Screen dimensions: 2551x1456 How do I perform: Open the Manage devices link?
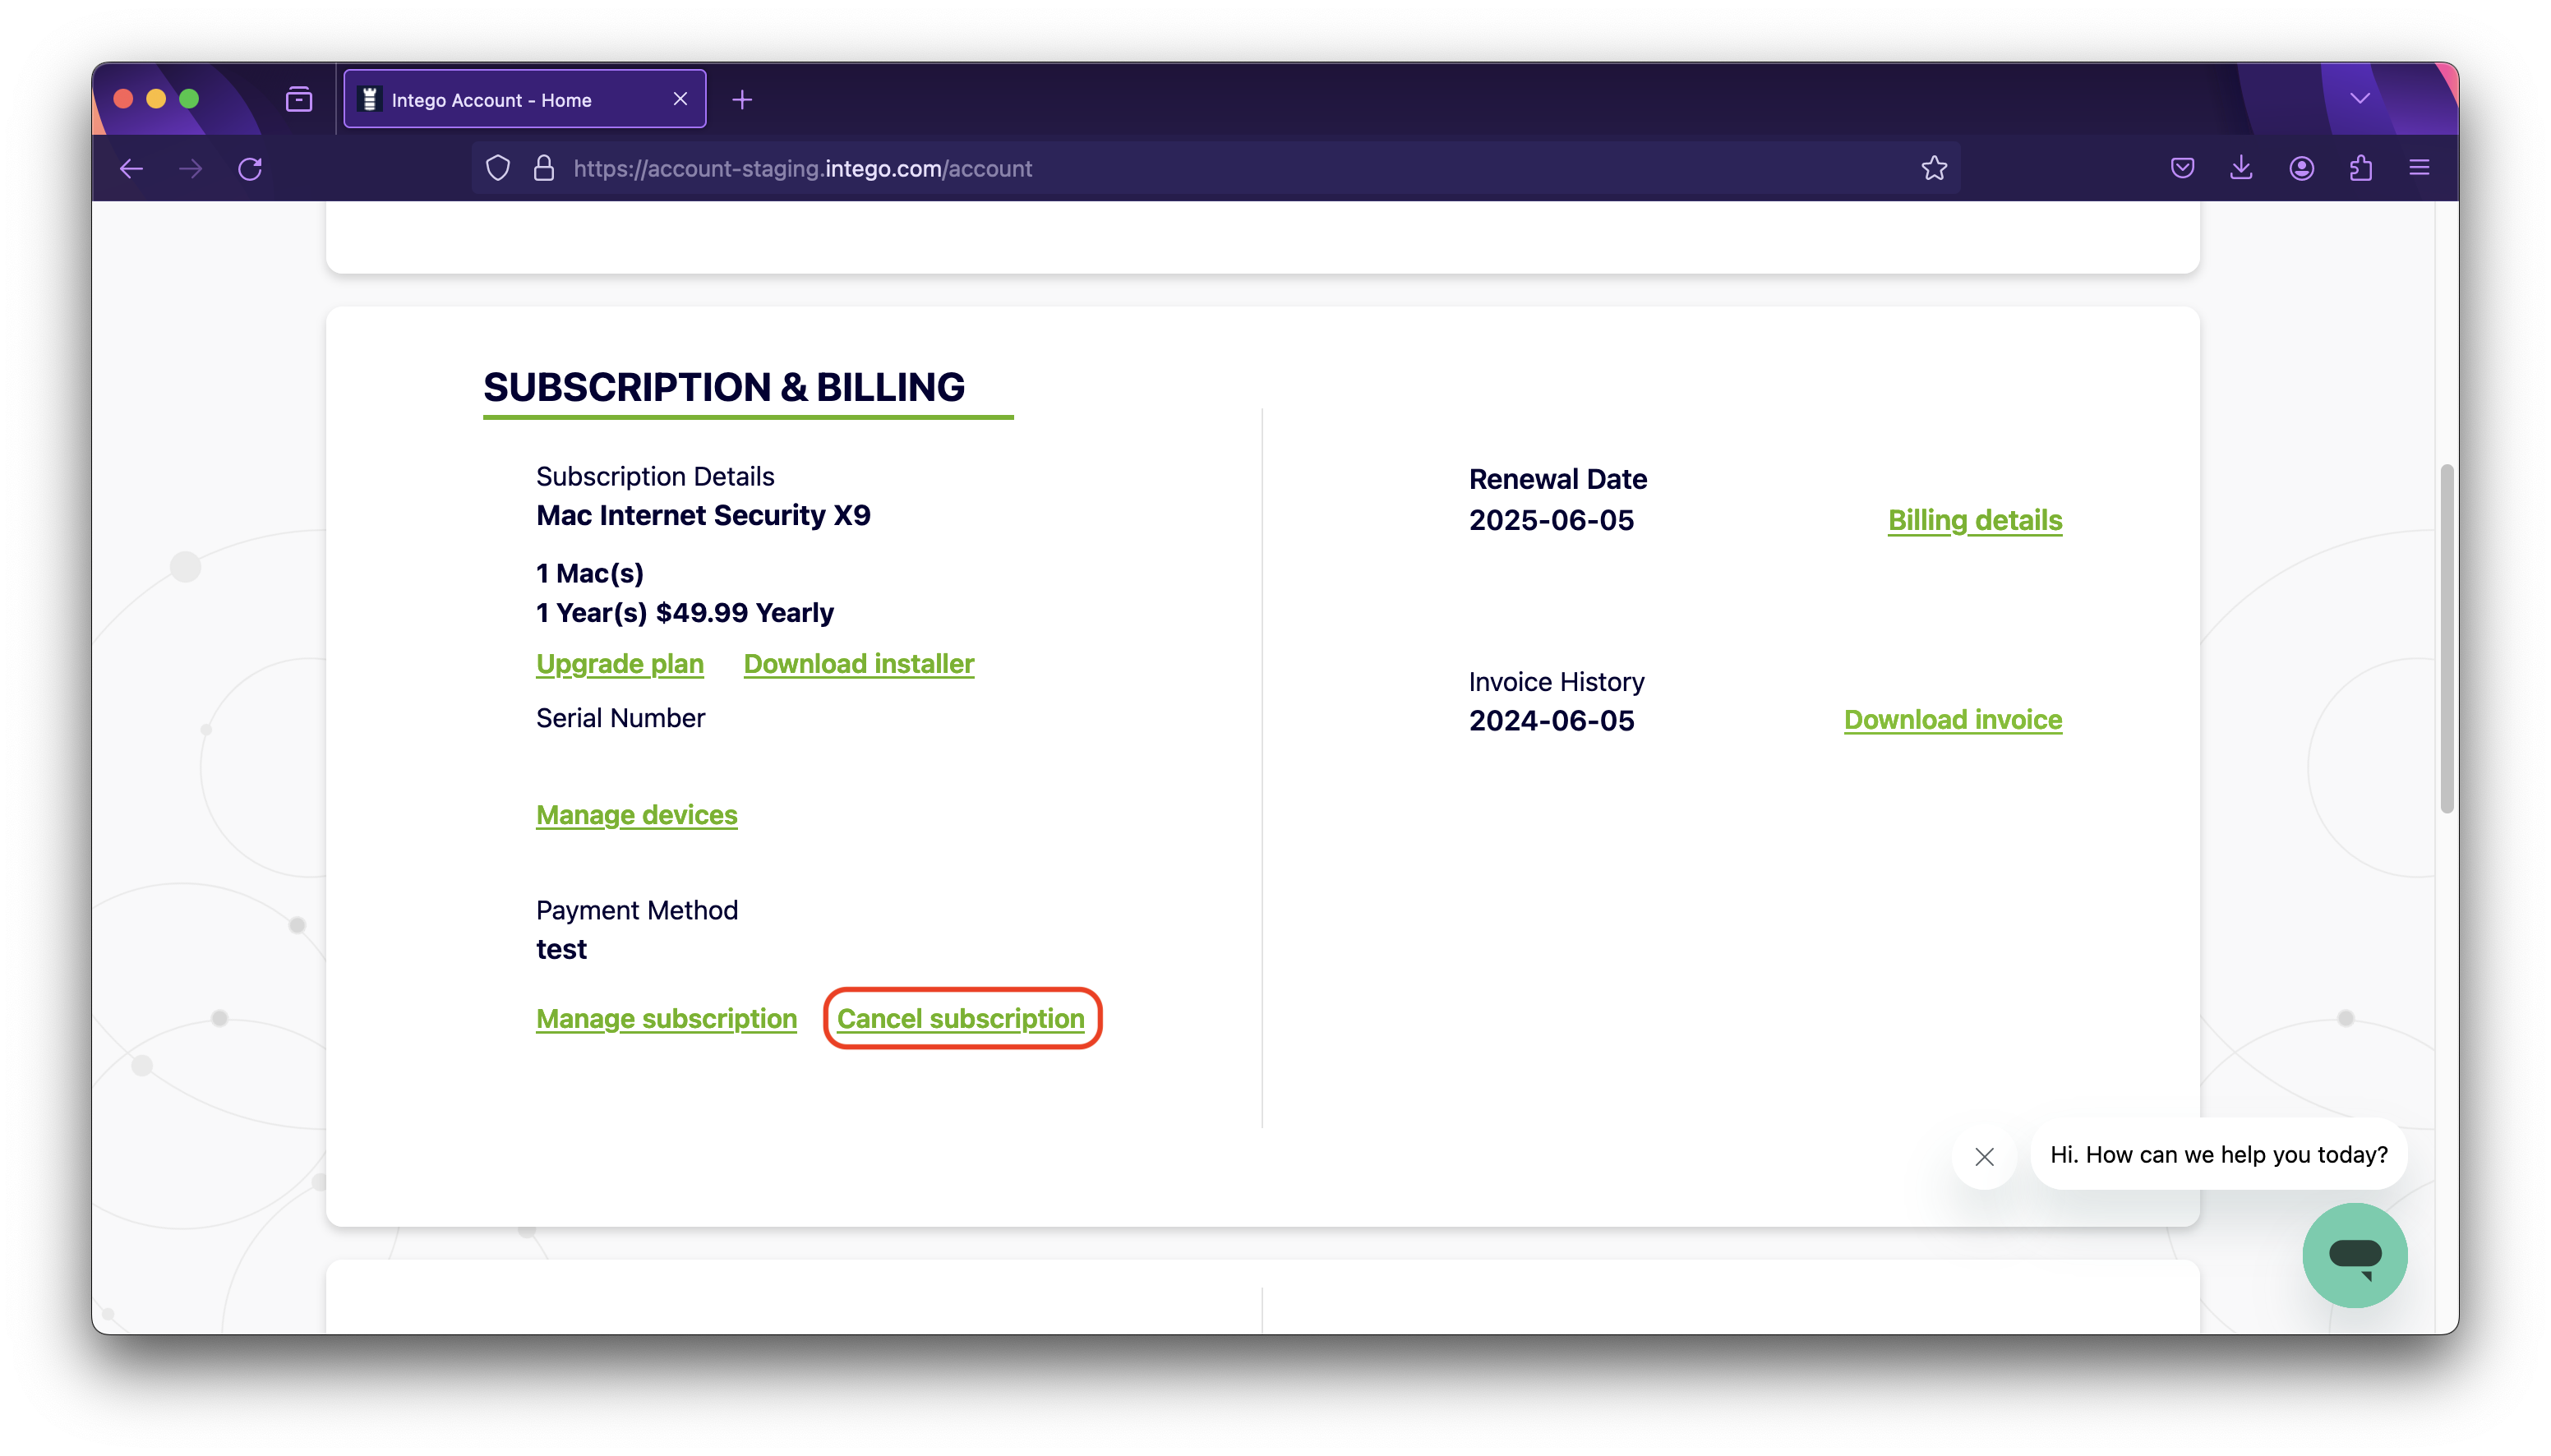tap(637, 815)
